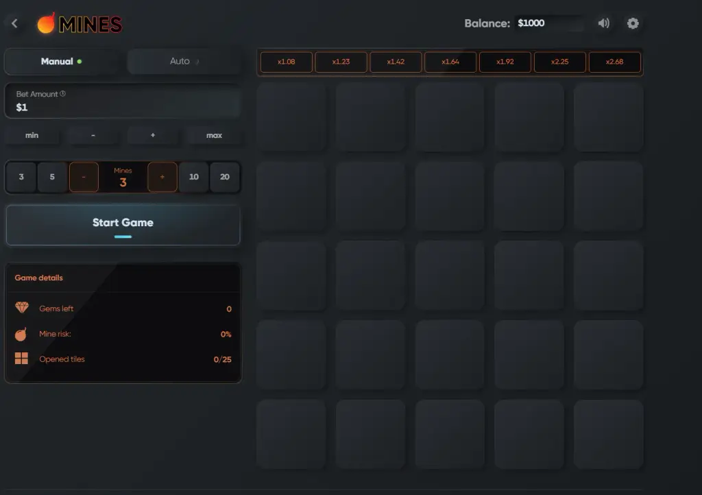Start the game
The height and width of the screenshot is (495, 702).
pos(123,225)
